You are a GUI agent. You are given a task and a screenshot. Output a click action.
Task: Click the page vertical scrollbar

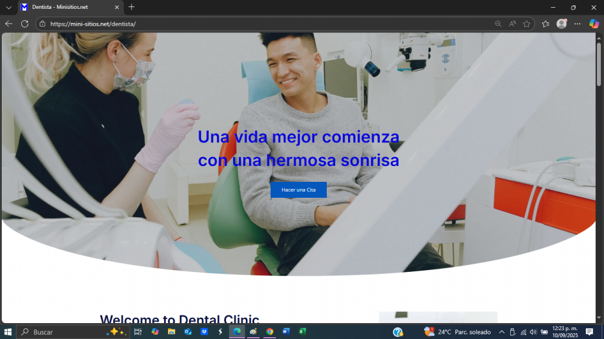click(599, 177)
